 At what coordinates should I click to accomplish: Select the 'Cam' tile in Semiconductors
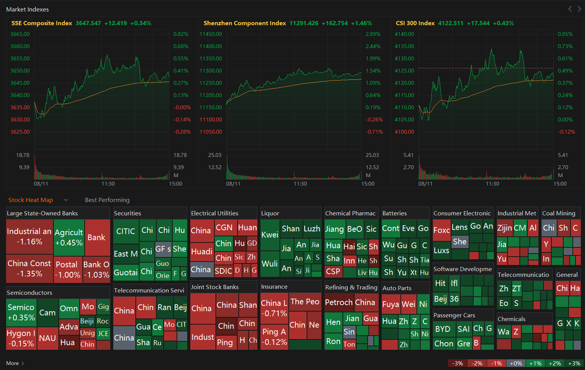tap(47, 312)
